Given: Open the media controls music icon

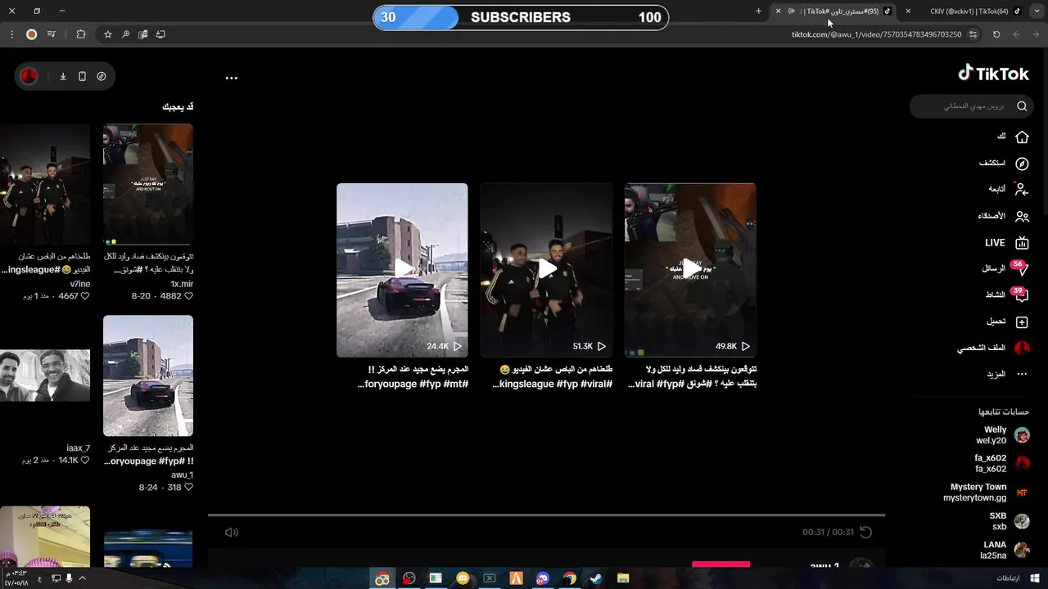Looking at the screenshot, I should point(52,34).
